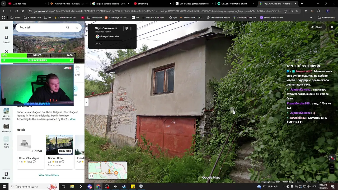Click the Terms link at bottom
Screen dimensions: 338x190
tap(308, 182)
